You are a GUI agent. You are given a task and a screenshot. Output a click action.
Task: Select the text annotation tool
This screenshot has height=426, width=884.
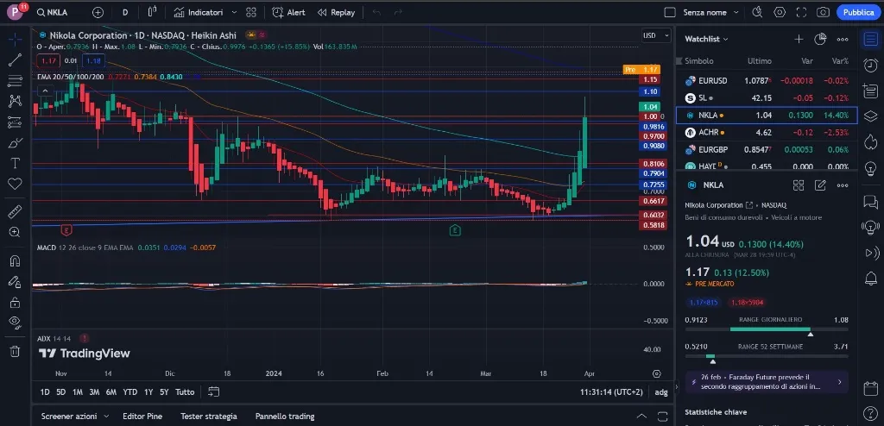click(16, 163)
